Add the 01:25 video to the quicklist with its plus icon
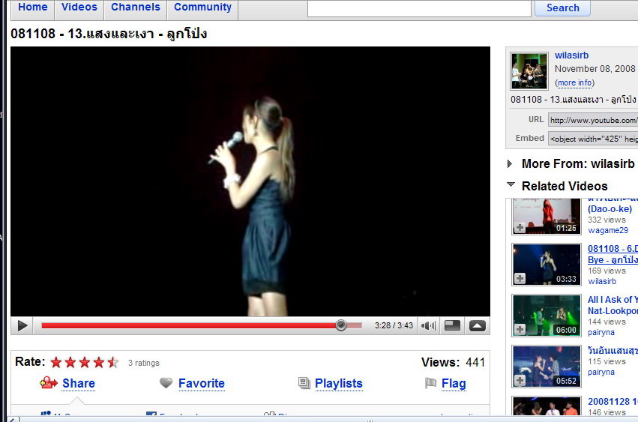 (x=520, y=227)
